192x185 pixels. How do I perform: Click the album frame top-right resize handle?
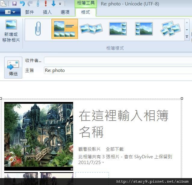(182, 98)
